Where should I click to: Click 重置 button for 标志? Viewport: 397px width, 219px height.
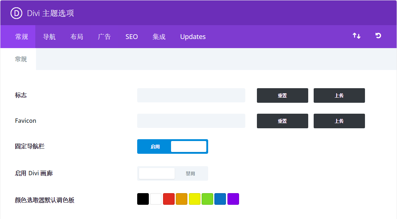282,95
